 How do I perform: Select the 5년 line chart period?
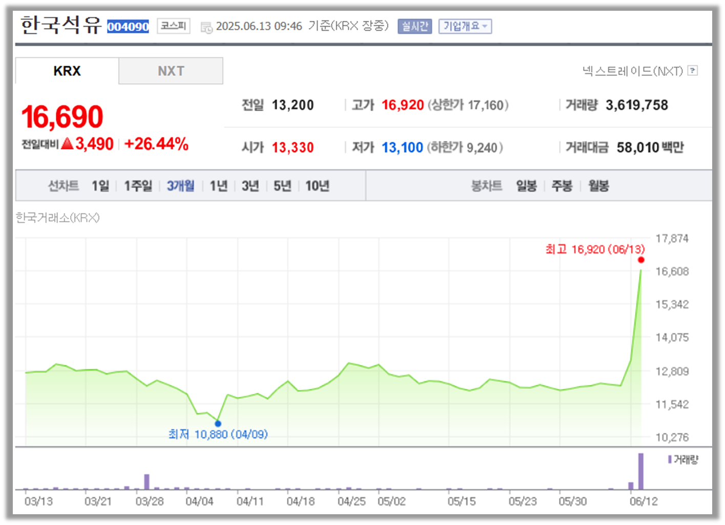coord(282,185)
